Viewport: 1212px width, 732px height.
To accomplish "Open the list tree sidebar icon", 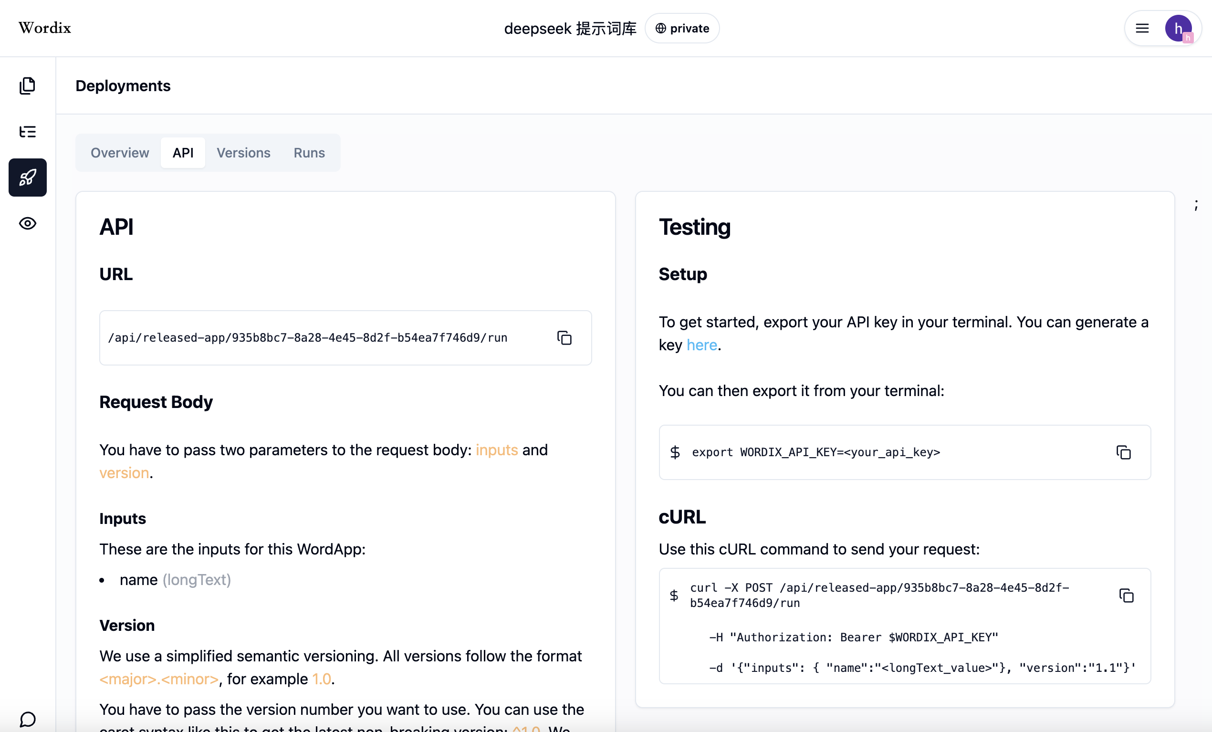I will click(x=28, y=131).
